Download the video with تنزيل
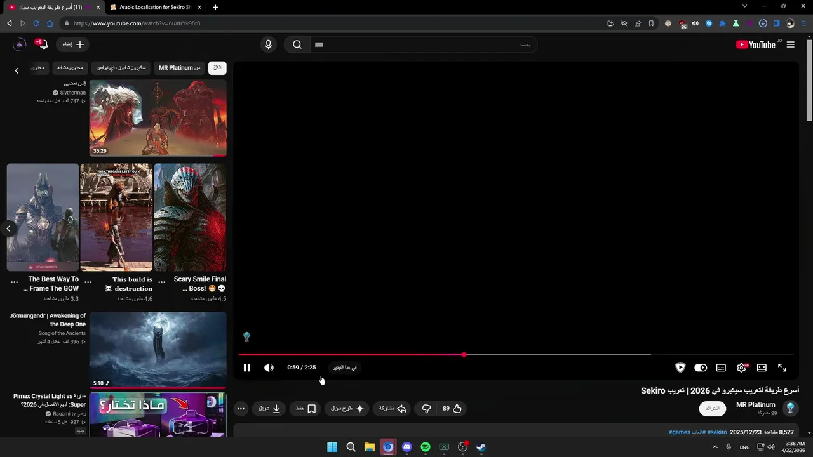The height and width of the screenshot is (457, 813). pos(269,409)
